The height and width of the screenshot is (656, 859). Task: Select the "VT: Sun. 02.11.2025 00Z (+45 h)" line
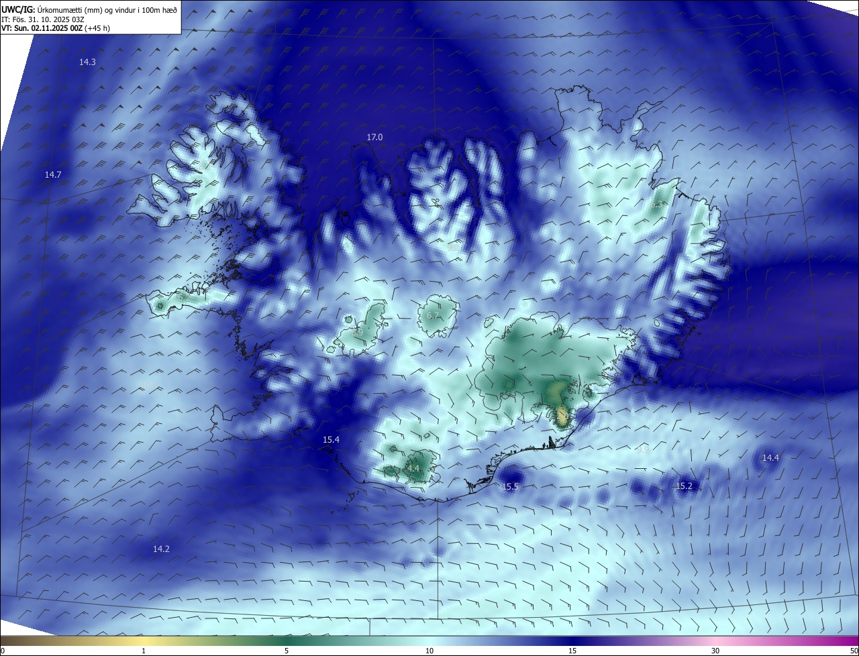click(x=56, y=28)
